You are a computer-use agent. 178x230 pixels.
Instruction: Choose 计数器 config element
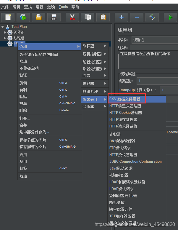pos(137,134)
